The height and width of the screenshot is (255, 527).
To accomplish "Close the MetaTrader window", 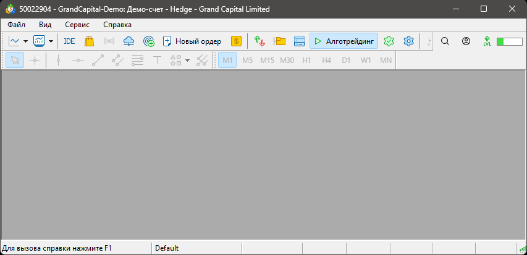I will (x=512, y=9).
